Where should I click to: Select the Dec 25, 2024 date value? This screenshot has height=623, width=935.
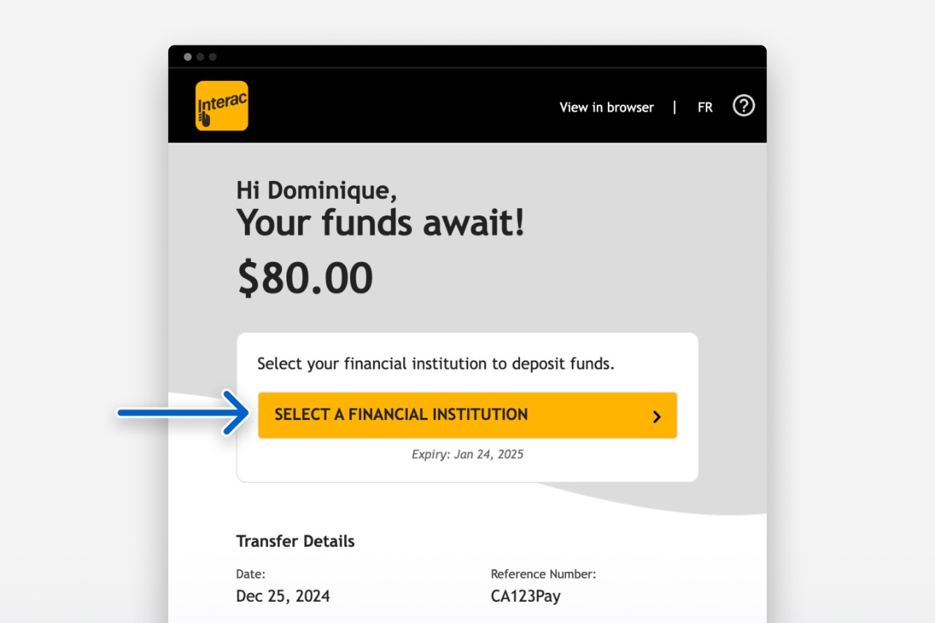[283, 596]
